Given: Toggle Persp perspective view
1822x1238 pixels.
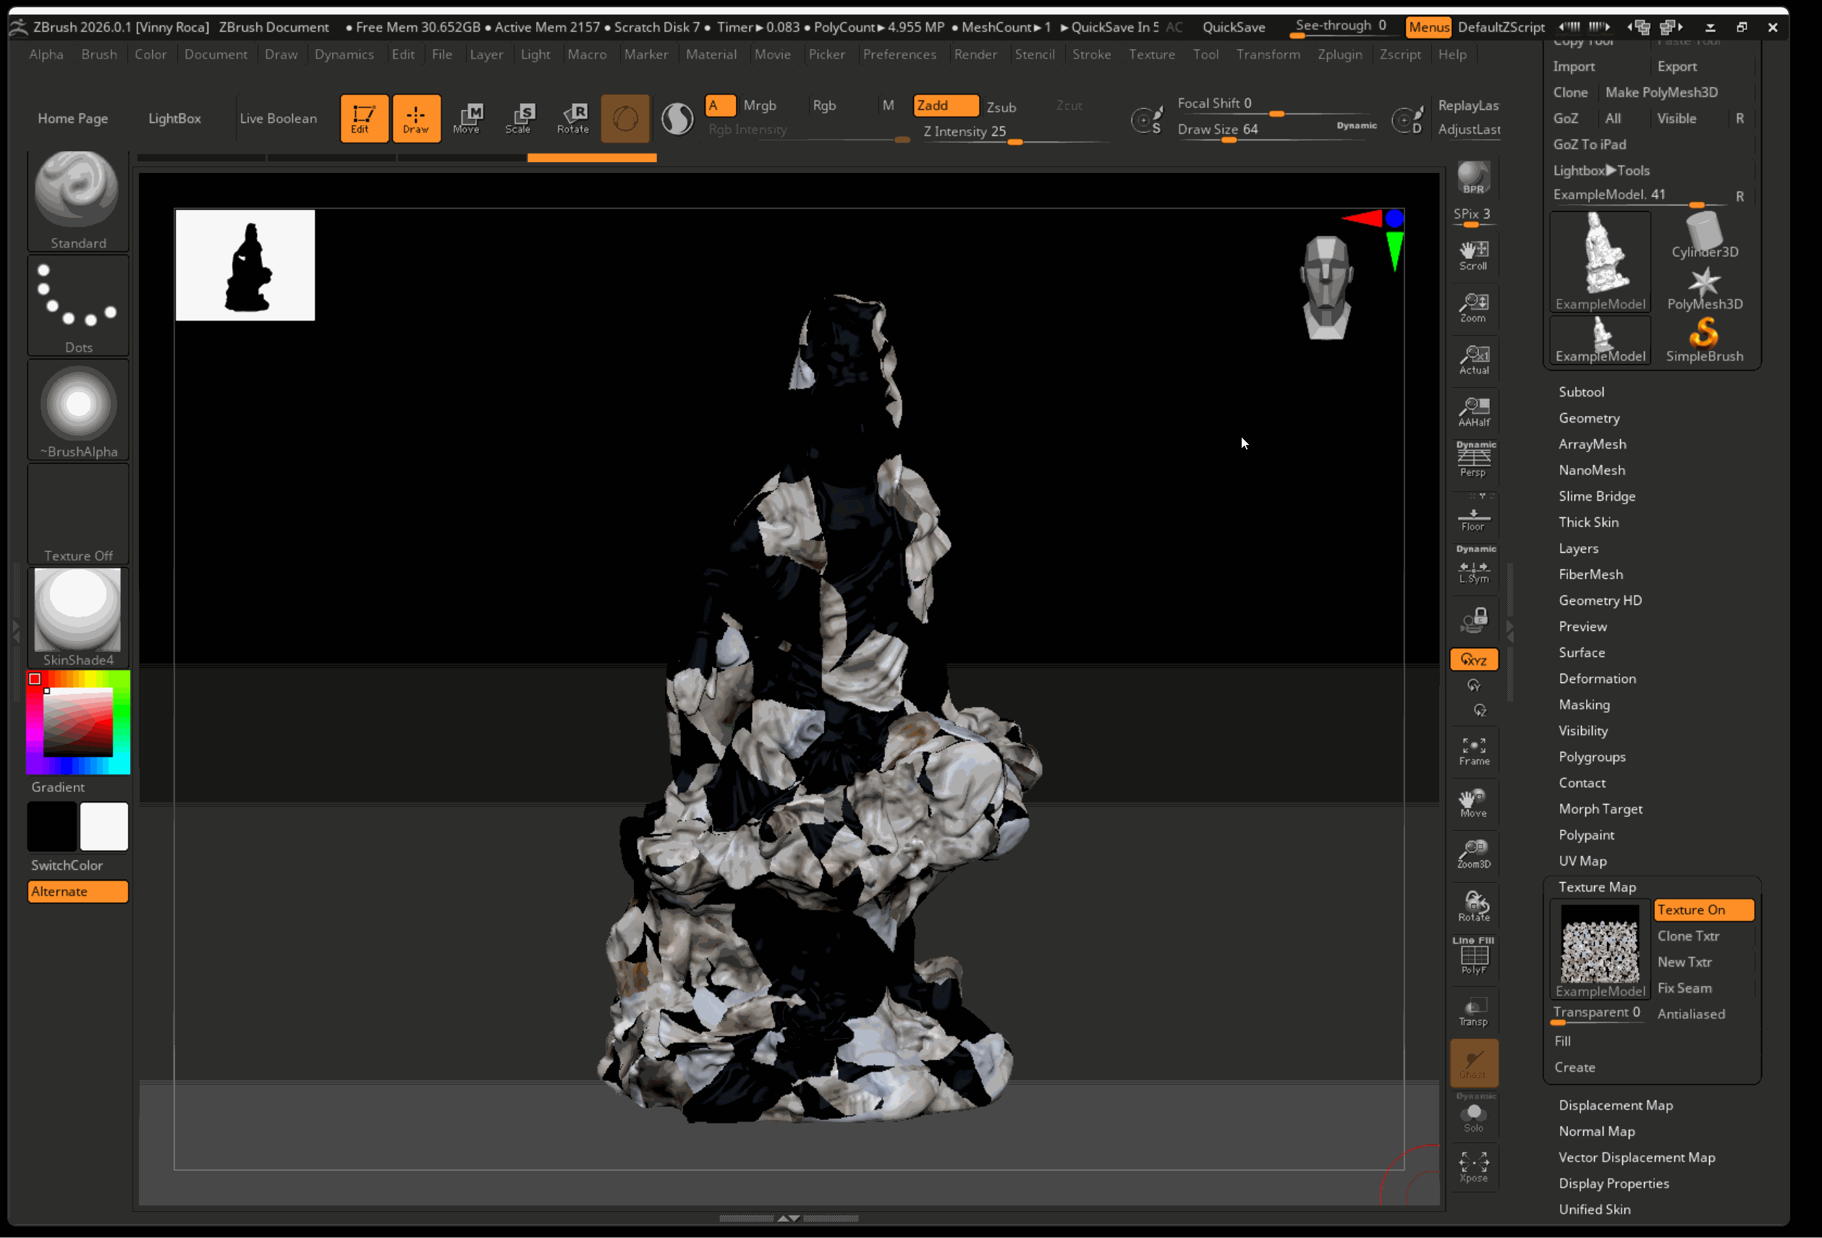Looking at the screenshot, I should pyautogui.click(x=1473, y=459).
